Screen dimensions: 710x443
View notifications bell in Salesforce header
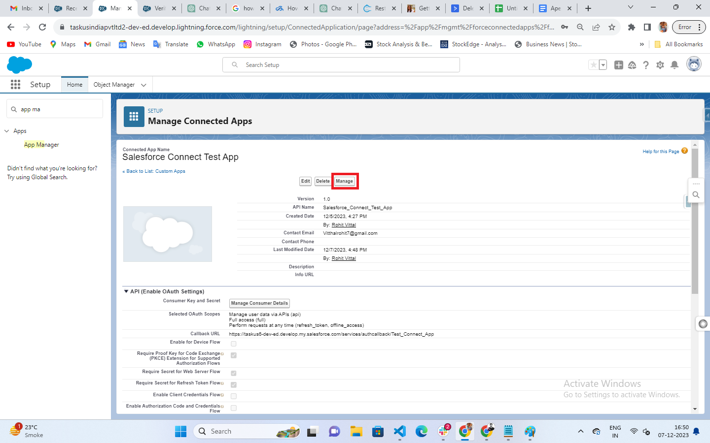674,65
